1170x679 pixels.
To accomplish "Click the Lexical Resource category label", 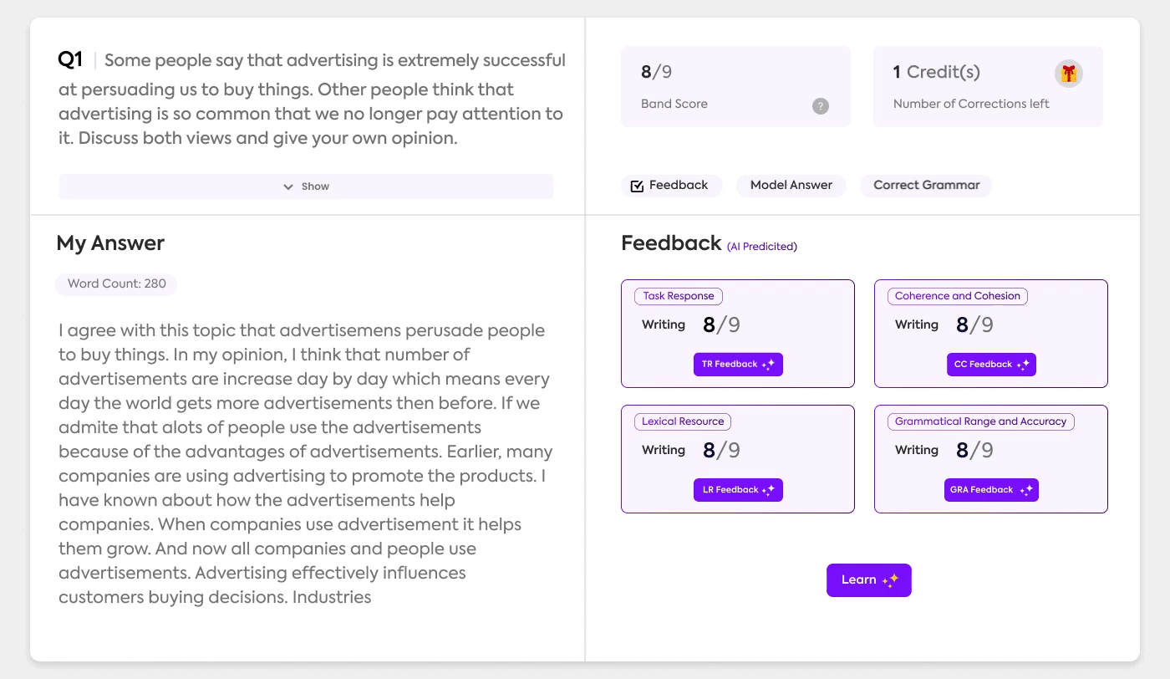I will click(x=683, y=421).
